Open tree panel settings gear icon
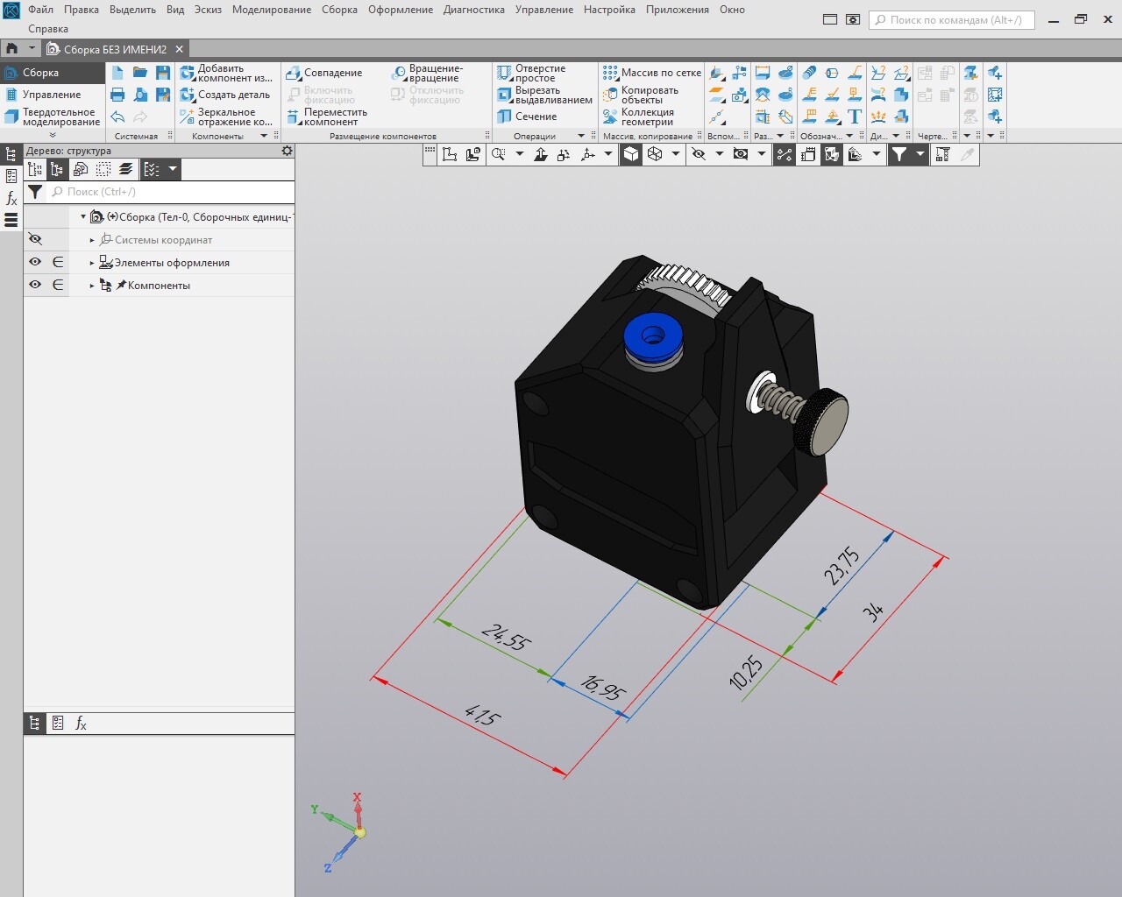This screenshot has width=1122, height=897. pyautogui.click(x=287, y=151)
